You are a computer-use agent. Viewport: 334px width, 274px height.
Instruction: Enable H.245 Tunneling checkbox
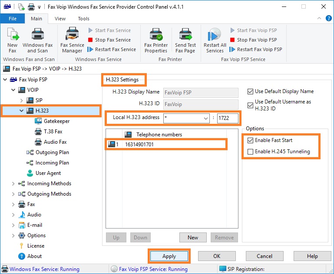point(250,152)
